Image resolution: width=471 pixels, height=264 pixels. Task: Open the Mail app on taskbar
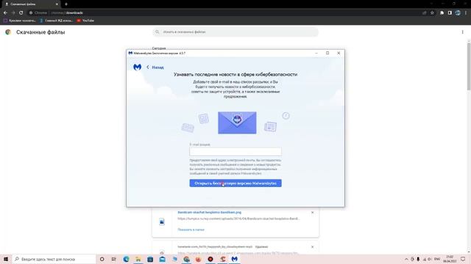click(162, 259)
